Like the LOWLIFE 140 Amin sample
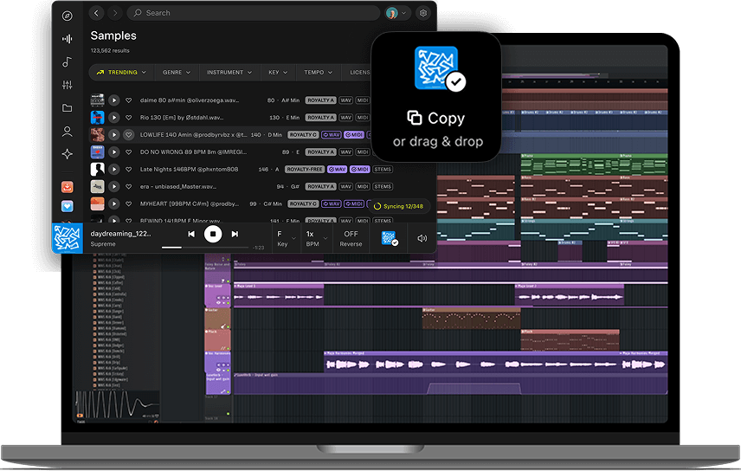This screenshot has height=471, width=741. [128, 135]
